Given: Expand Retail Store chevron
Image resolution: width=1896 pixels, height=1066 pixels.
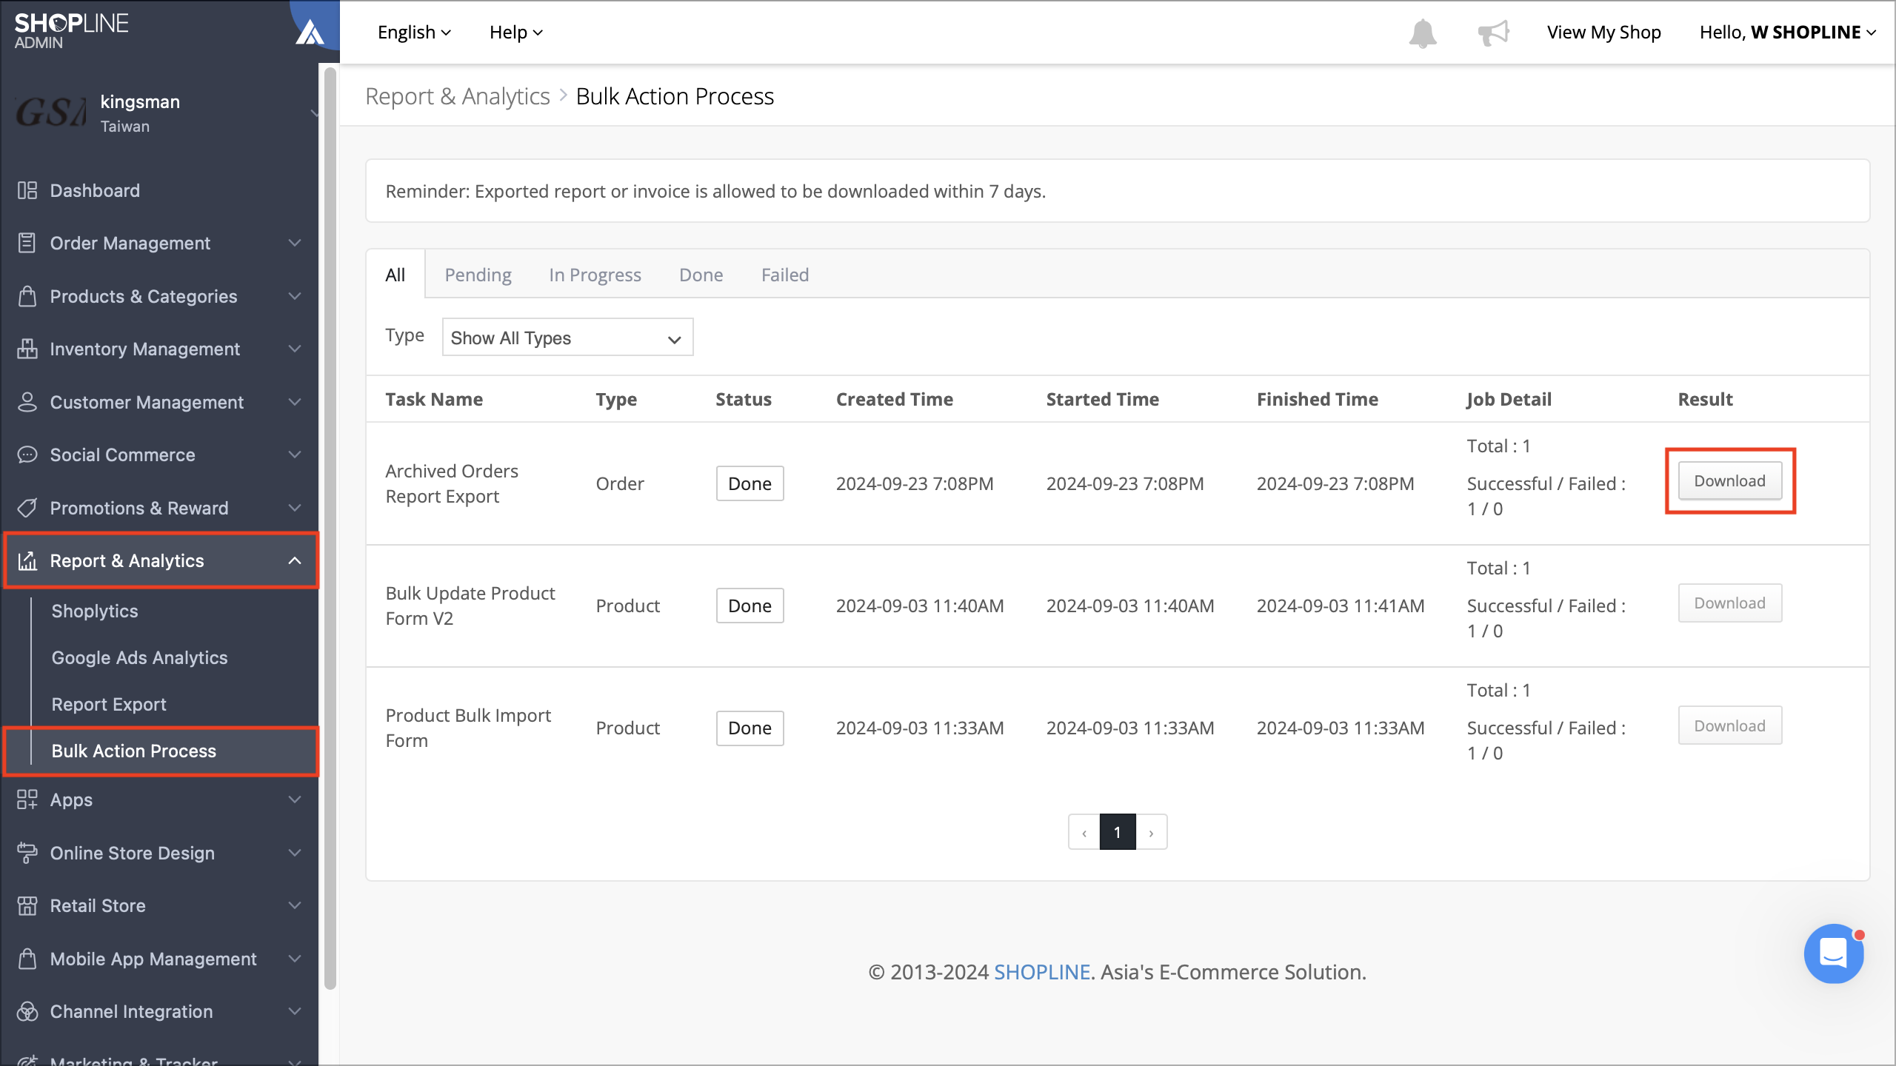Looking at the screenshot, I should [x=295, y=905].
